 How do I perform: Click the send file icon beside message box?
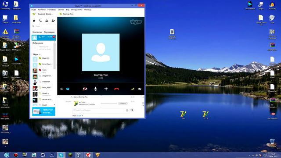[x=132, y=110]
